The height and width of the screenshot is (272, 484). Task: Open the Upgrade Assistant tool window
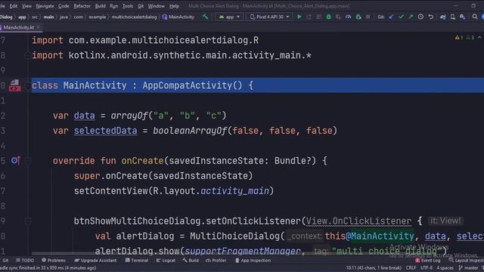coord(95,260)
